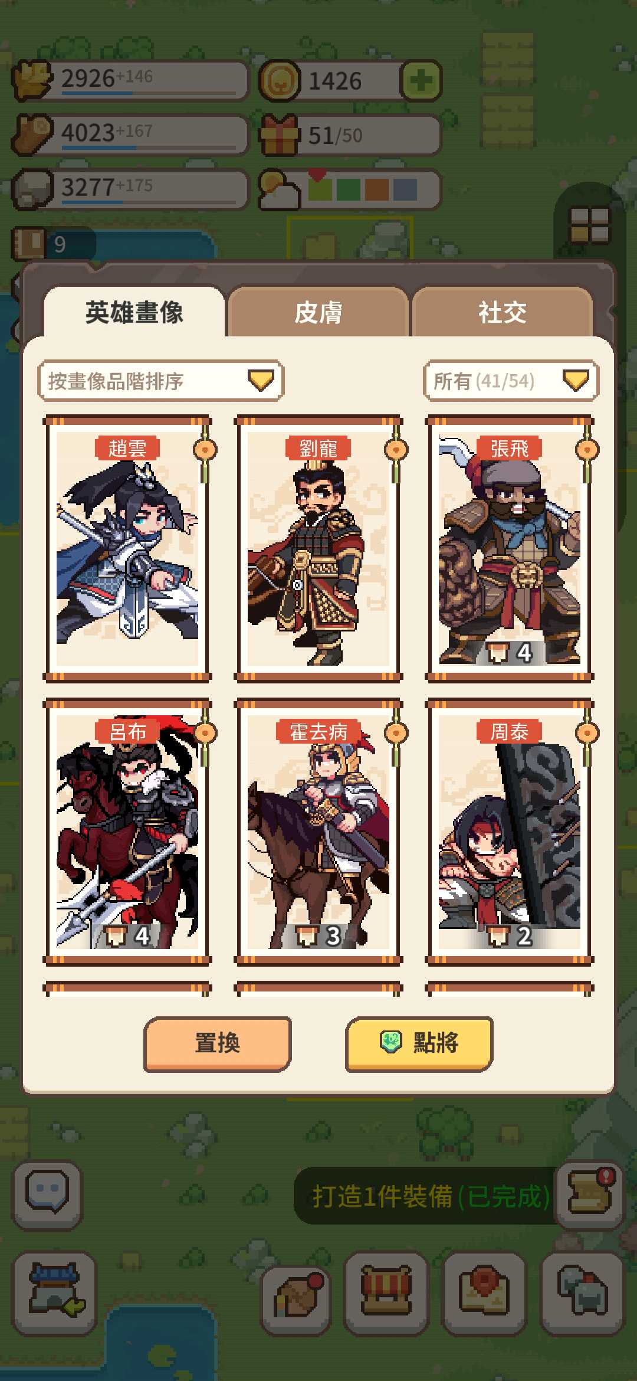
Task: Tap the green plus beside 1426 coins
Action: click(x=421, y=80)
